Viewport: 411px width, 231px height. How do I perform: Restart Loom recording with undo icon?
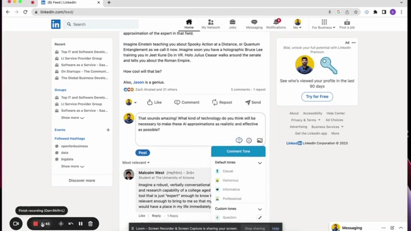click(x=71, y=224)
